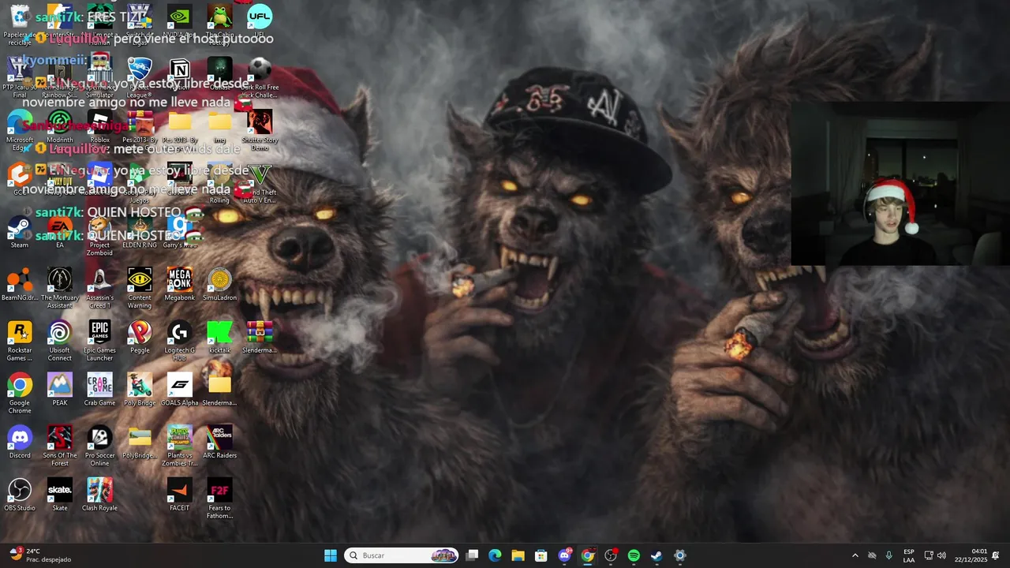This screenshot has width=1010, height=568.
Task: Open the kicktalk desktop icon
Action: 219,337
